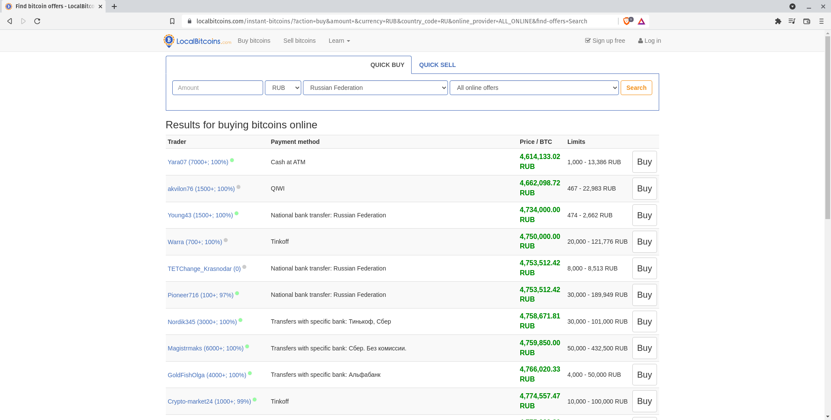Click Buy on the Magistrmaks offer
Image resolution: width=831 pixels, height=420 pixels.
[644, 348]
